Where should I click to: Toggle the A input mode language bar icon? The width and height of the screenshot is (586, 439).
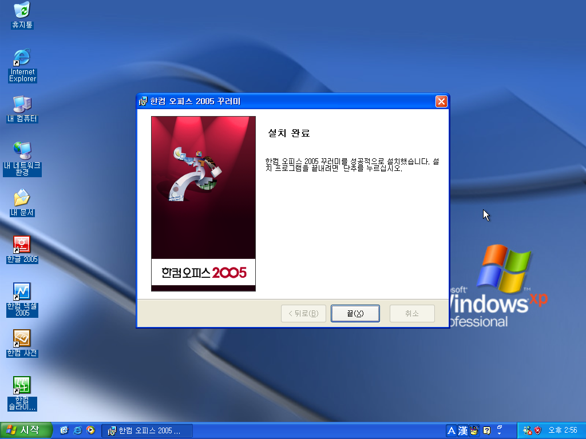point(451,431)
